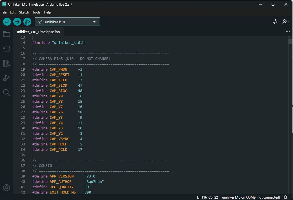Click the unihiker k10 on COM9 status text
This screenshot has height=200, width=293.
pos(251,197)
